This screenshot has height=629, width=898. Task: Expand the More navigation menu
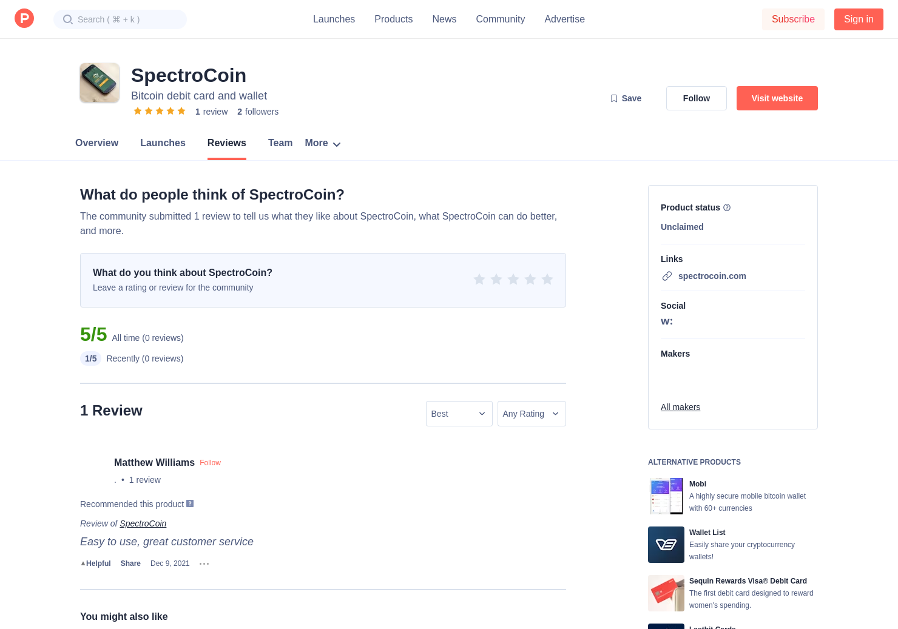click(322, 143)
